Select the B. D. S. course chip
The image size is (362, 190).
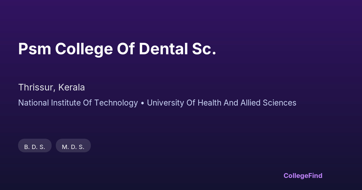[35, 147]
